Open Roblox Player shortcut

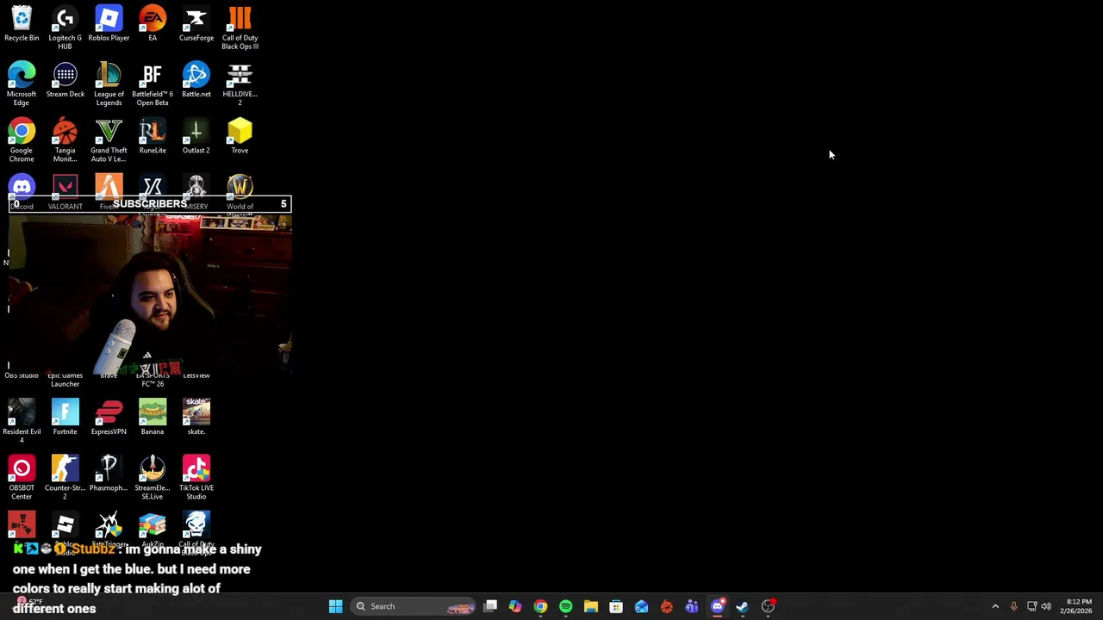[x=109, y=24]
